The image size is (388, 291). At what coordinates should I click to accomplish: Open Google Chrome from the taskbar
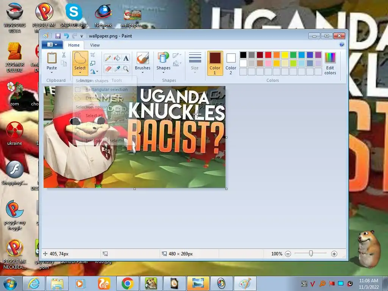click(x=127, y=283)
